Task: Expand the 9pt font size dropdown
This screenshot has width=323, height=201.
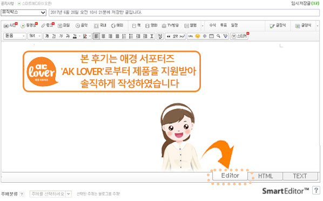Action: coord(35,36)
